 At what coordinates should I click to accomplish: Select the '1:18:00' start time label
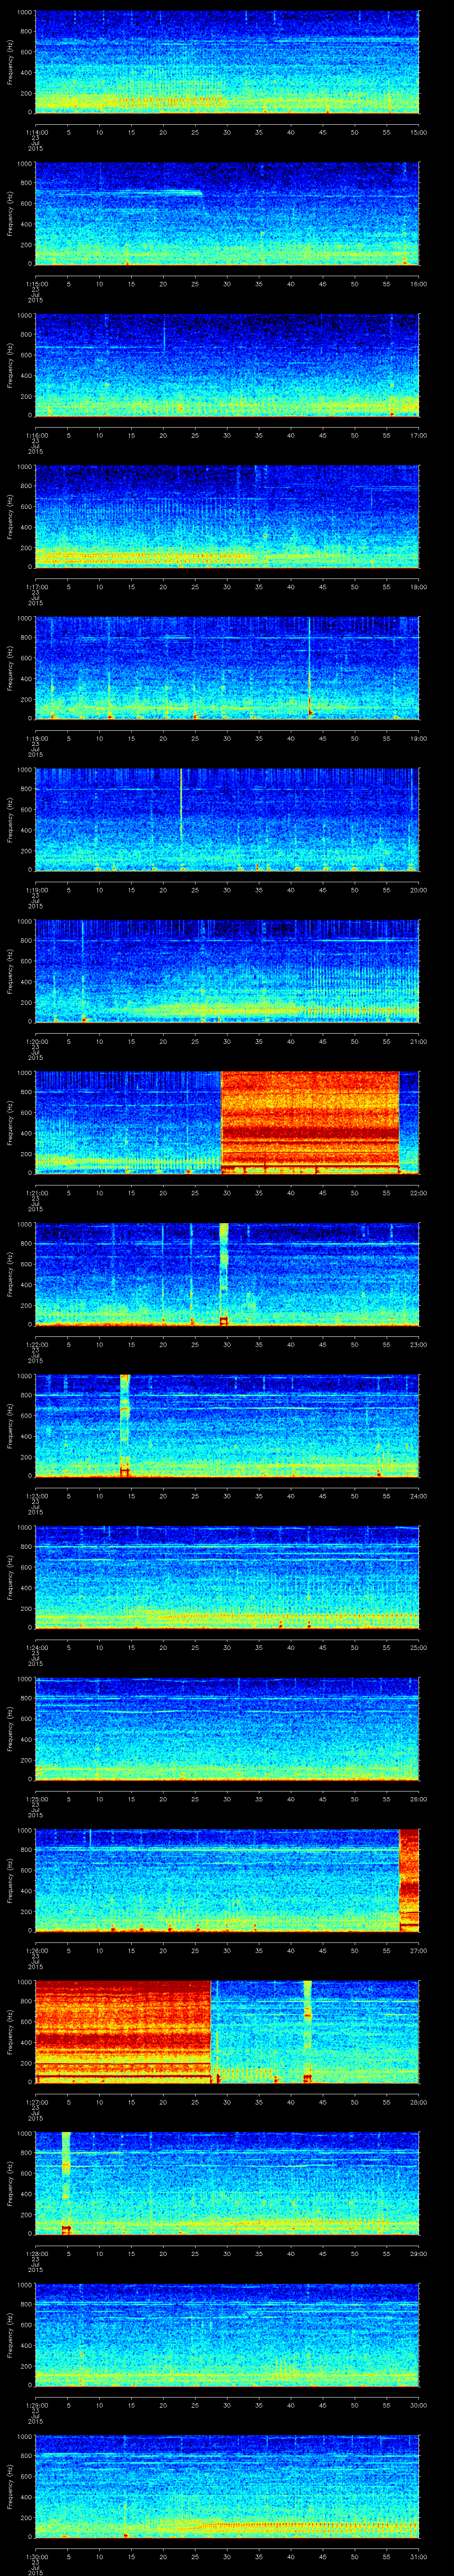[36, 738]
